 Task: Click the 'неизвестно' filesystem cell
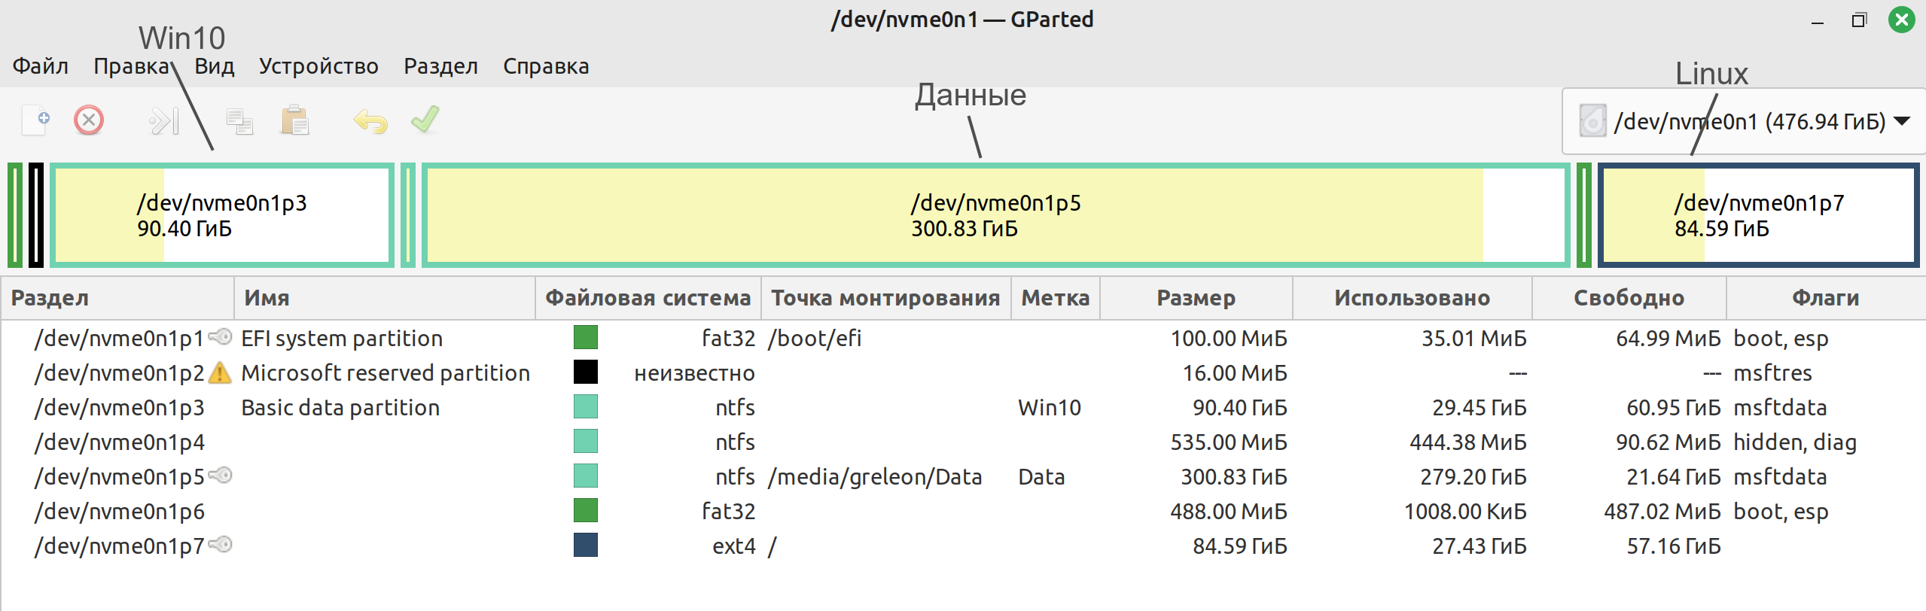[x=694, y=373]
